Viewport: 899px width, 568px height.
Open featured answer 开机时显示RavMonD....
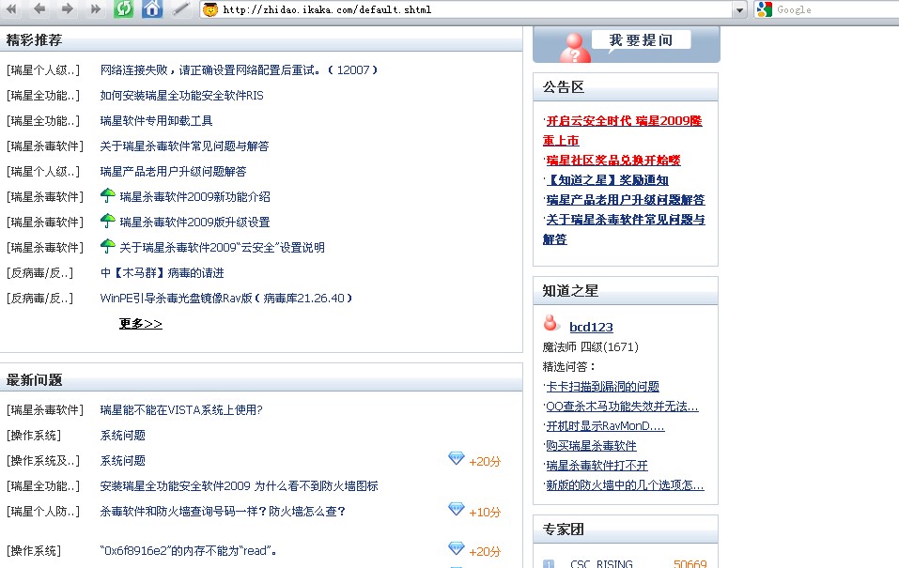click(605, 426)
